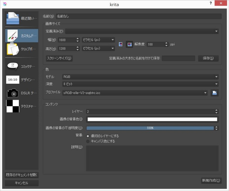Expand the 深度 8 ビット dropdown
The height and width of the screenshot is (191, 229).
point(140,84)
